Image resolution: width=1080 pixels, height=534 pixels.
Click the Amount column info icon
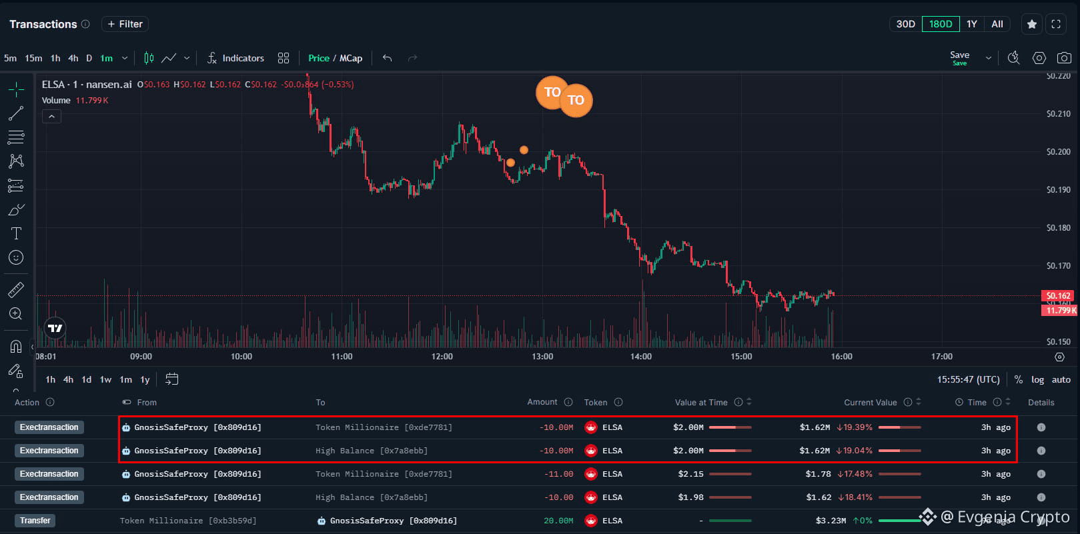tap(568, 402)
